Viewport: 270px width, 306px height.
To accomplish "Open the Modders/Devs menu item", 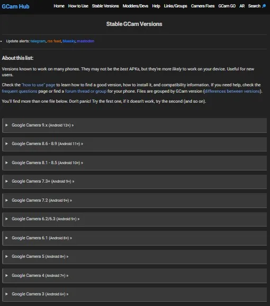I will coord(136,6).
